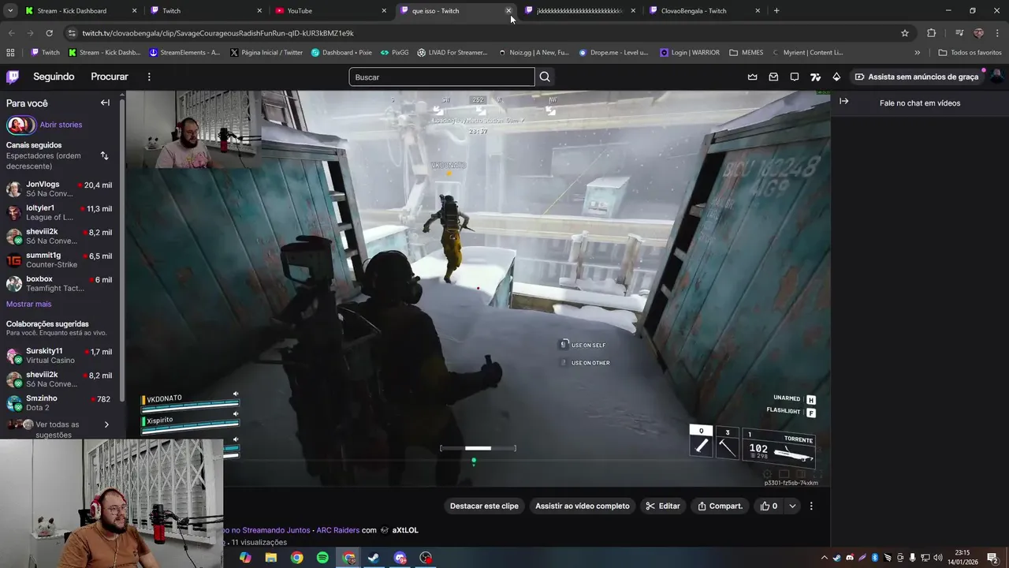Click Assista sem anúncios de graça
The width and height of the screenshot is (1009, 568).
pyautogui.click(x=916, y=77)
